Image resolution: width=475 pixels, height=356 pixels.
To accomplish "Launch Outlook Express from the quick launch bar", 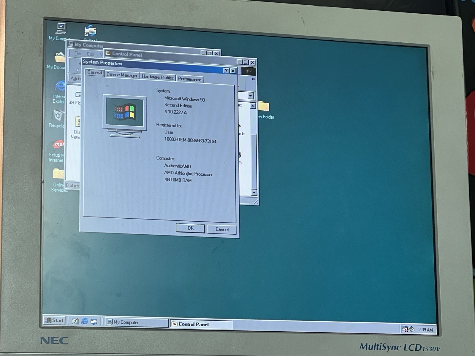I will (x=94, y=322).
